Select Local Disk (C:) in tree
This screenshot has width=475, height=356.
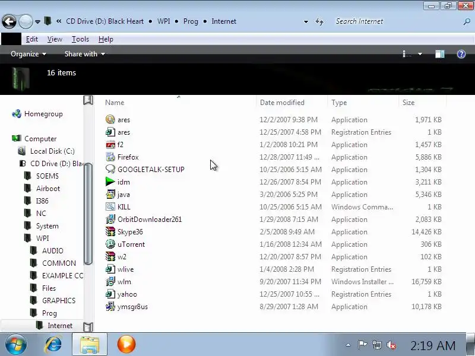click(52, 151)
